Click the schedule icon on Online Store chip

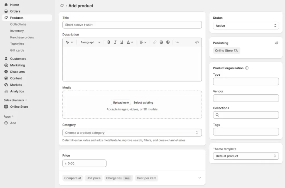point(236,51)
